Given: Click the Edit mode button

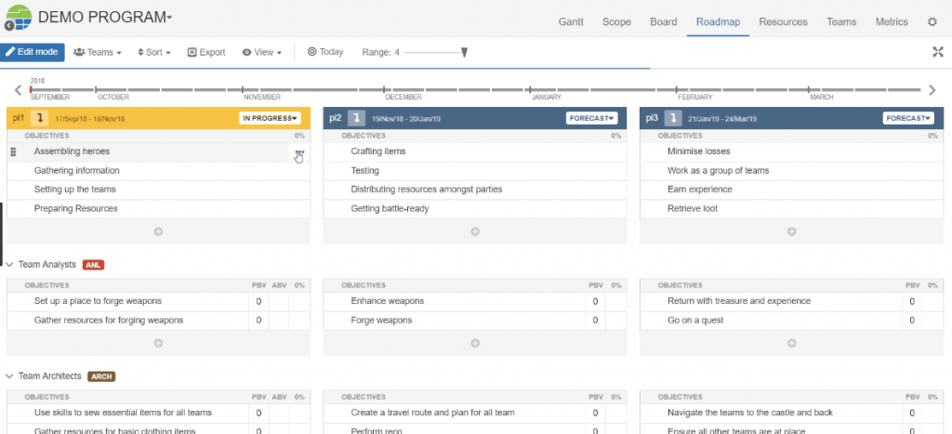Looking at the screenshot, I should [x=33, y=52].
